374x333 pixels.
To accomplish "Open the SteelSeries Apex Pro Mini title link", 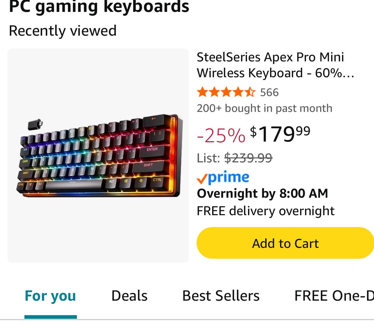I will pyautogui.click(x=275, y=65).
